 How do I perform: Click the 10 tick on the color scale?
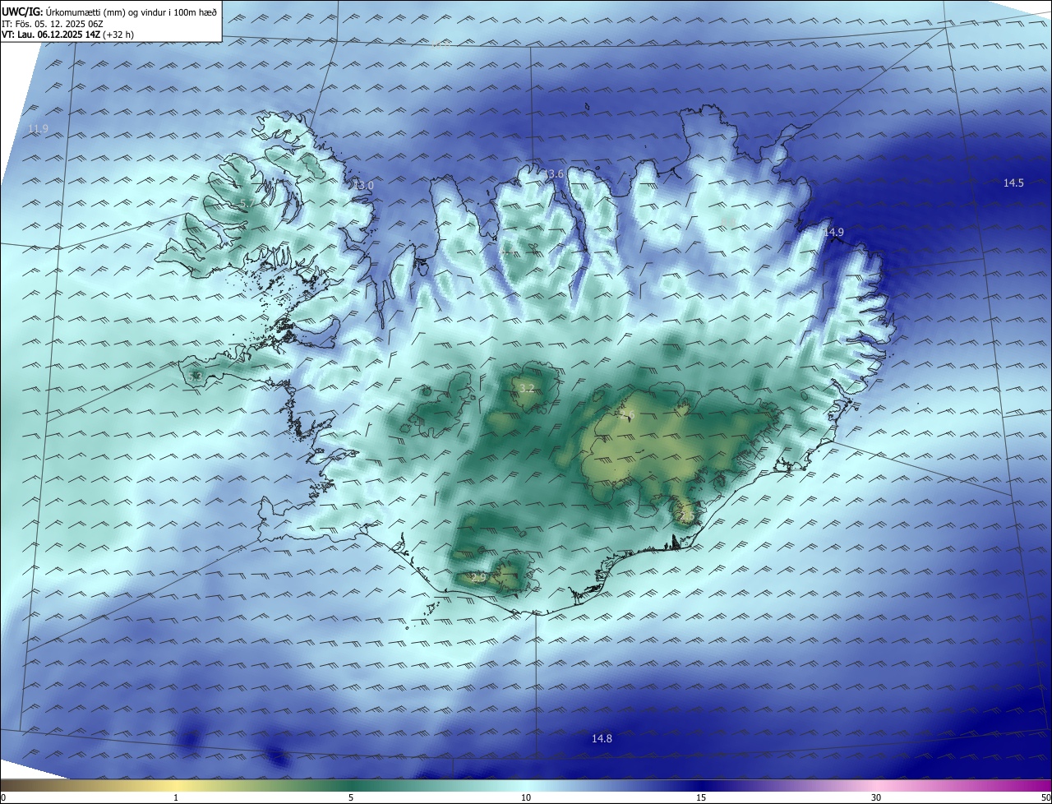pyautogui.click(x=526, y=797)
